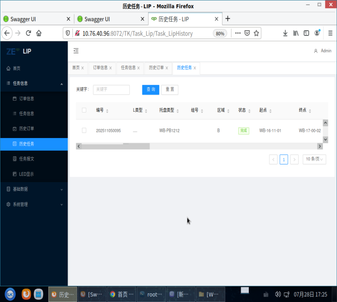Click the keyboard tray icon
This screenshot has height=302, width=337.
click(266, 294)
